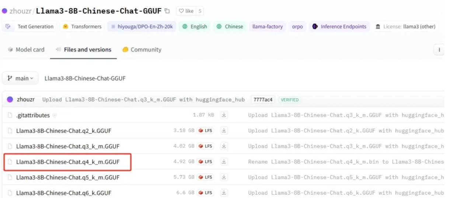
Task: Download the q6_k.GGUF file
Action: 224,193
